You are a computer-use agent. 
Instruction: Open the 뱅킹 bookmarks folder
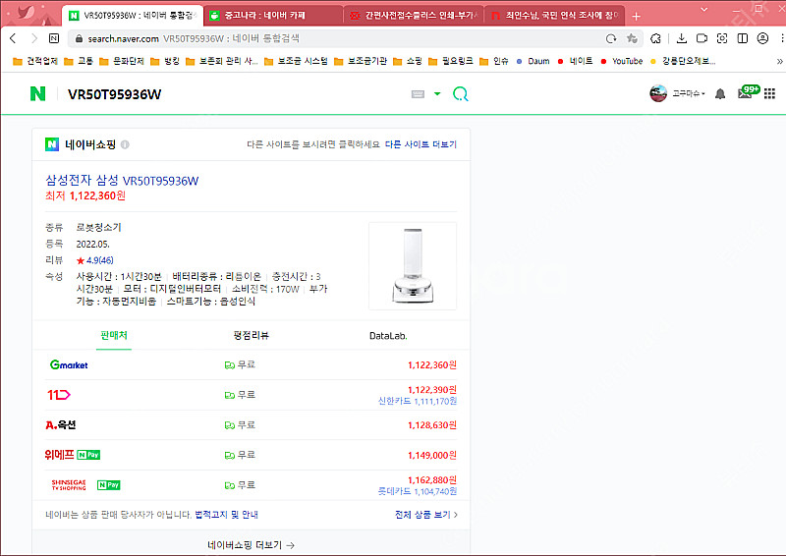click(x=165, y=61)
